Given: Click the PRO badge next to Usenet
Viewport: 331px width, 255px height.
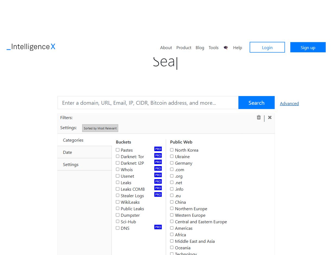Looking at the screenshot, I should [x=158, y=175].
